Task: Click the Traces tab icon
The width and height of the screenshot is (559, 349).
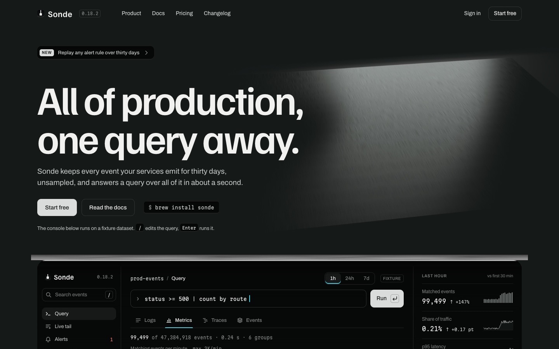Action: (x=205, y=320)
